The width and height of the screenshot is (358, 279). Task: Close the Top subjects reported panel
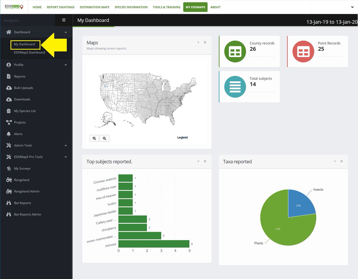tap(205, 161)
